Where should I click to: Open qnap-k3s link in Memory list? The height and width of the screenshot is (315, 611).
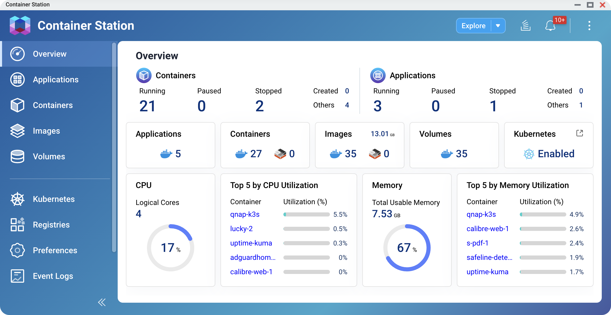(481, 214)
